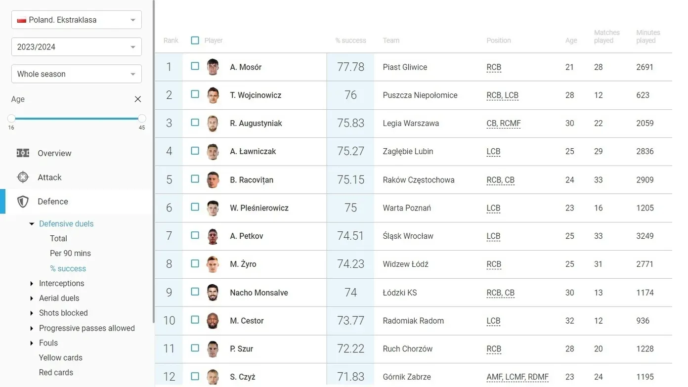
Task: Click R. Augustyniak's player avatar
Action: [213, 123]
